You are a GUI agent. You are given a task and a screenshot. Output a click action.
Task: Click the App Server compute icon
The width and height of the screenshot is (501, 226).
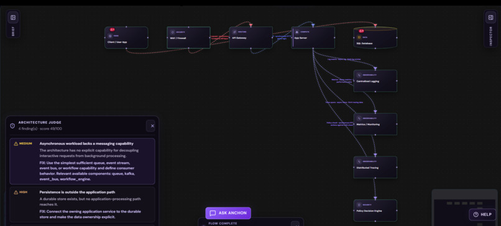pos(297,32)
